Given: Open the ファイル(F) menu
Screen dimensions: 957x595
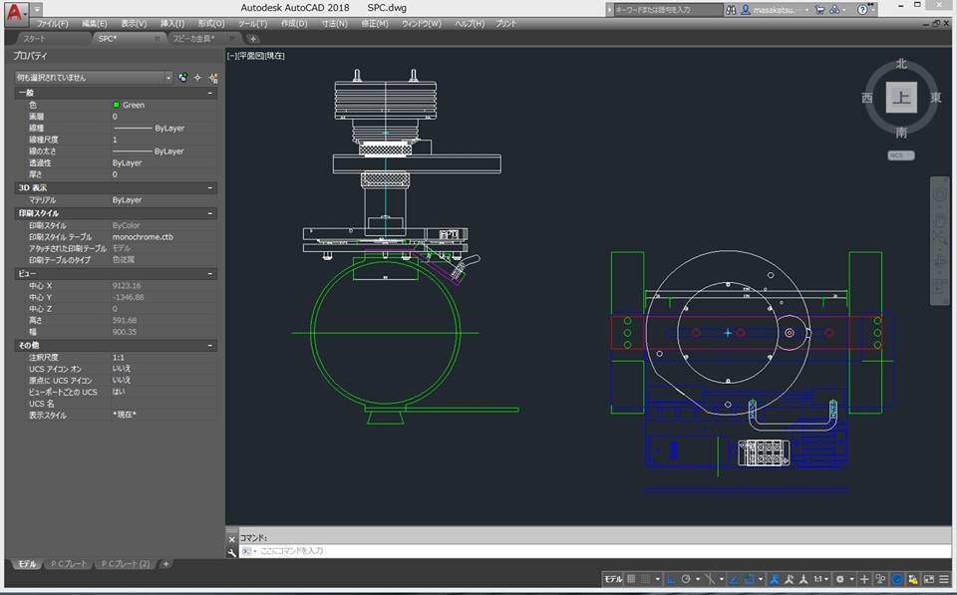Looking at the screenshot, I should point(53,24).
